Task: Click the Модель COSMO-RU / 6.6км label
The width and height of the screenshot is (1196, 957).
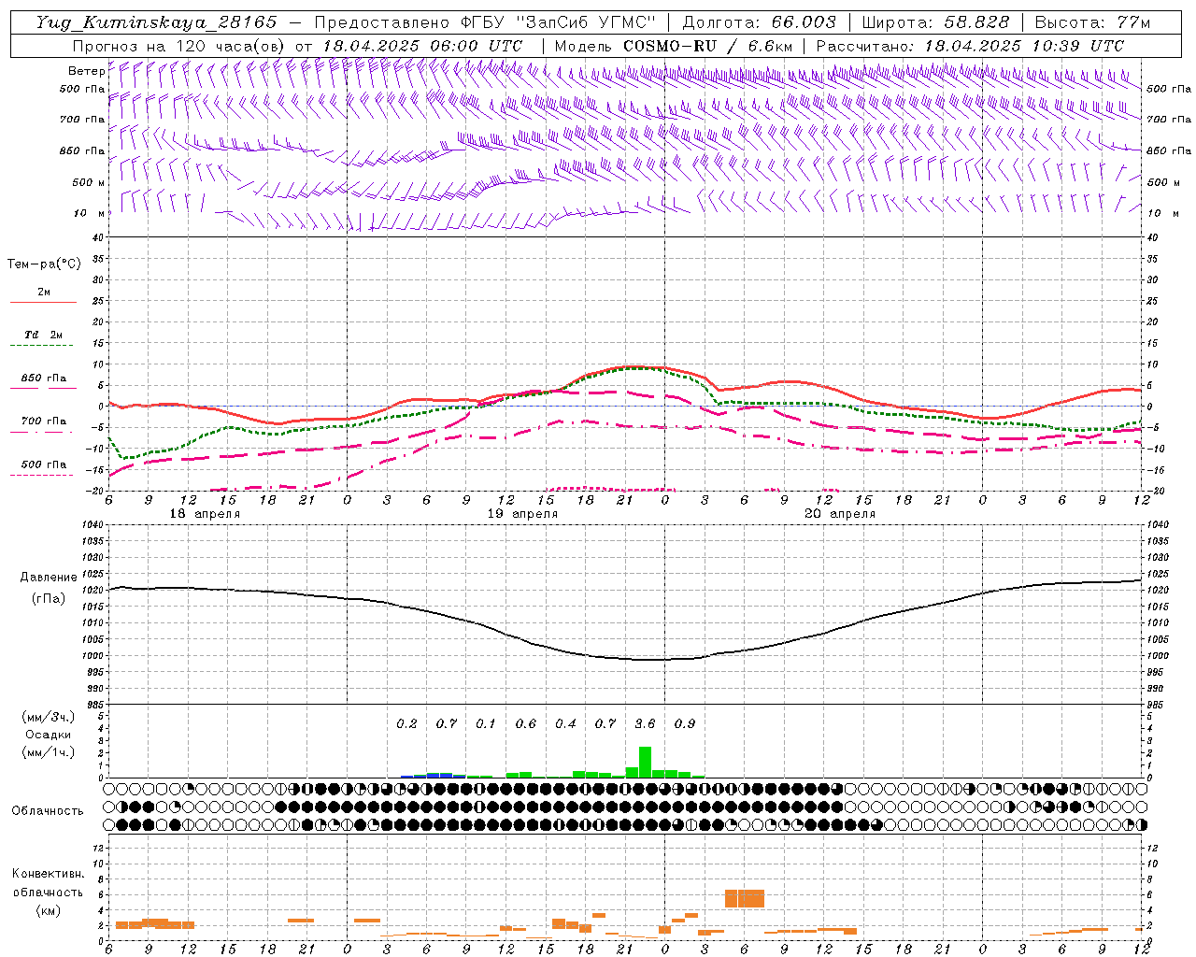Action: 674,46
